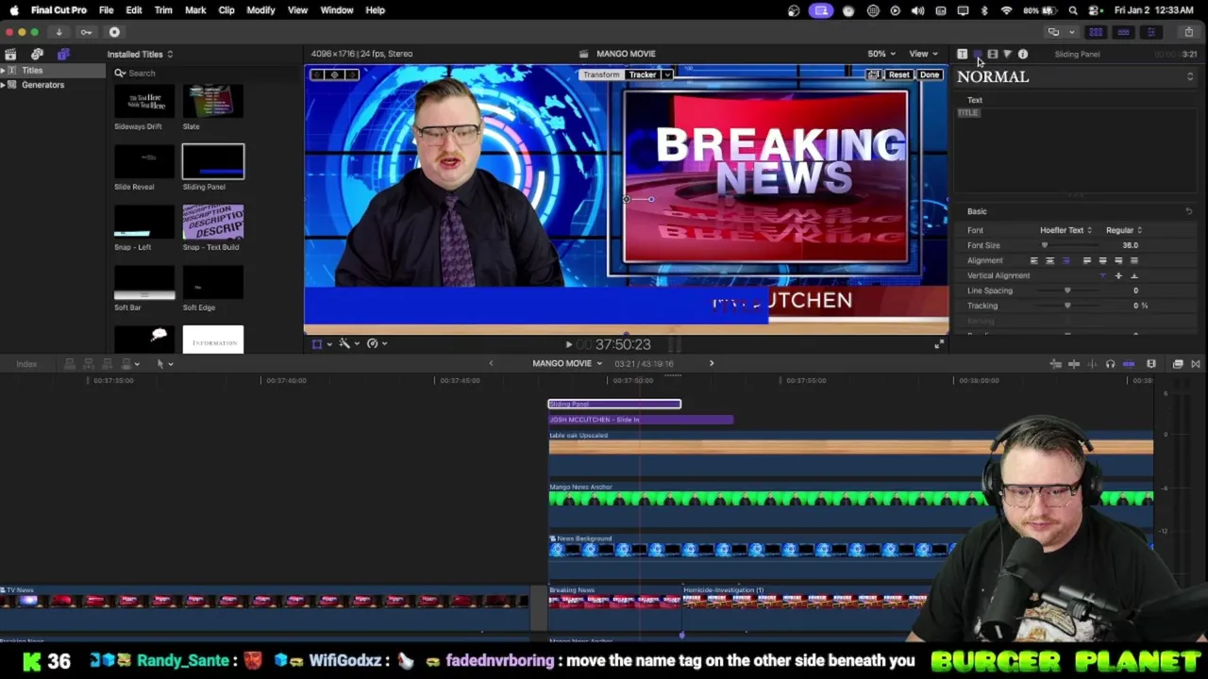This screenshot has height=679, width=1208.
Task: Open the Import Media button
Action: point(59,32)
